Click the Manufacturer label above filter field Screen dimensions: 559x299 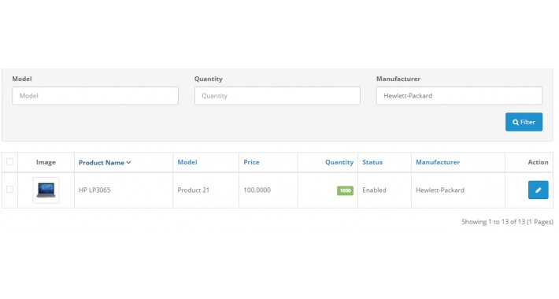coord(398,79)
